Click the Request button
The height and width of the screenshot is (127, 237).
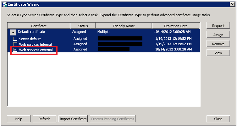[x=218, y=26]
